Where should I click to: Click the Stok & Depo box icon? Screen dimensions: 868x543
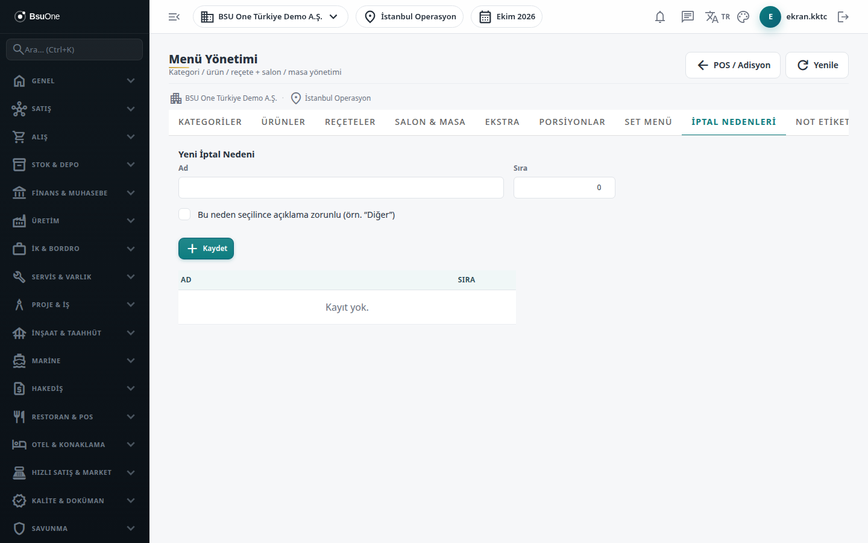pos(19,165)
